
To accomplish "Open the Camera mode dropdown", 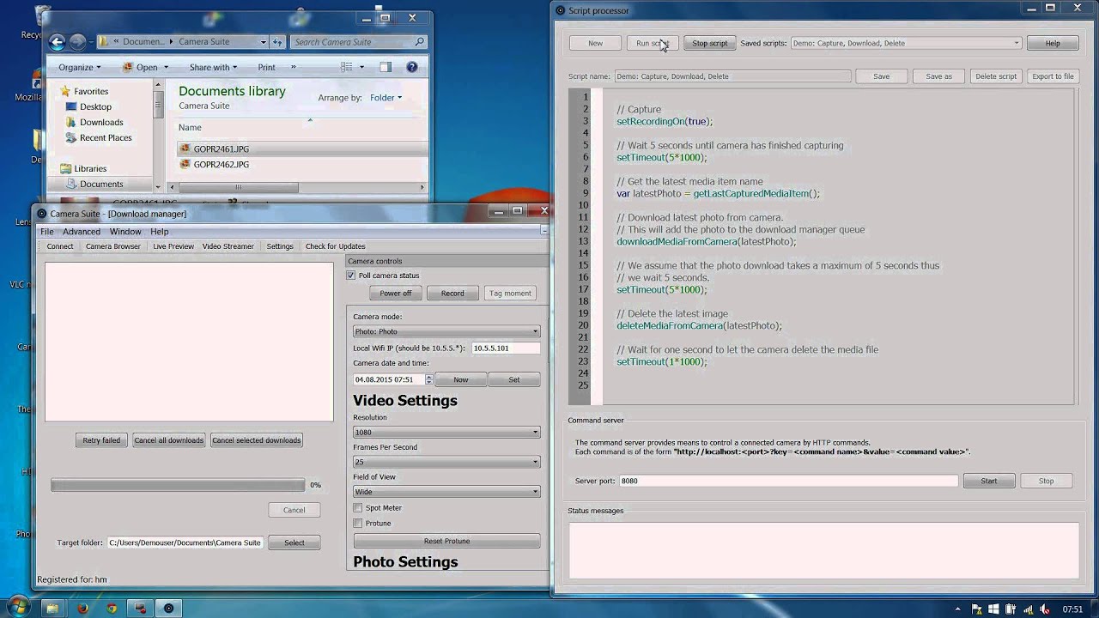I will tap(446, 331).
